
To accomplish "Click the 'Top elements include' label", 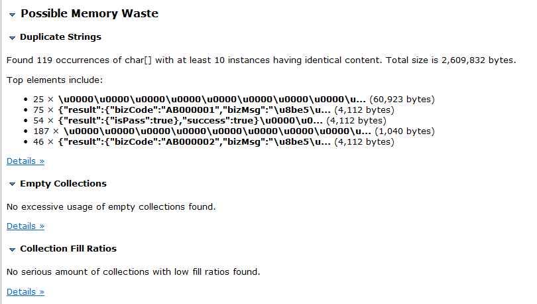I will [x=54, y=80].
